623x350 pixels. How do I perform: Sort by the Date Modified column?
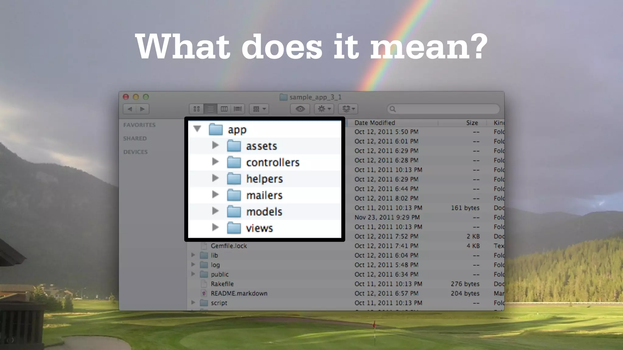[x=375, y=123]
